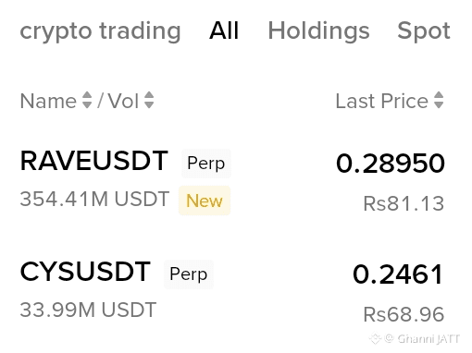Screen dimensions: 472x353
Task: Click the Last Price column header
Action: pyautogui.click(x=381, y=101)
